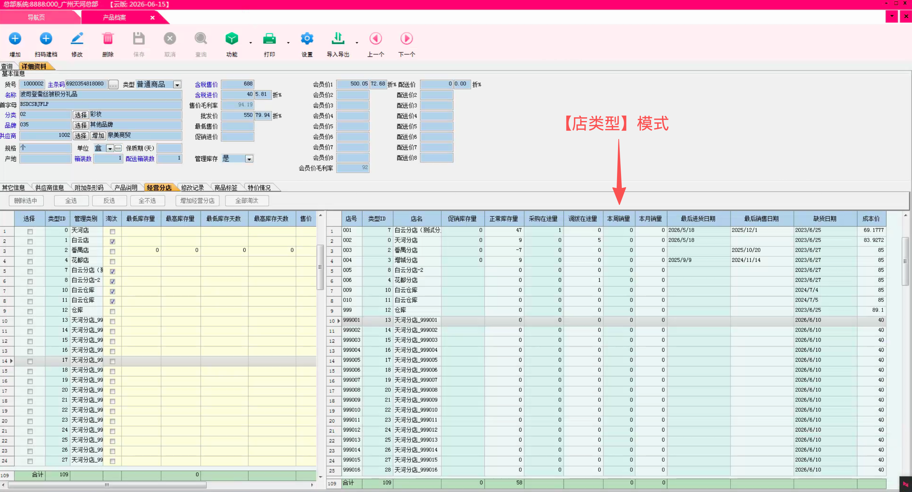Click the red icon at bottom-right corner

coord(905,484)
